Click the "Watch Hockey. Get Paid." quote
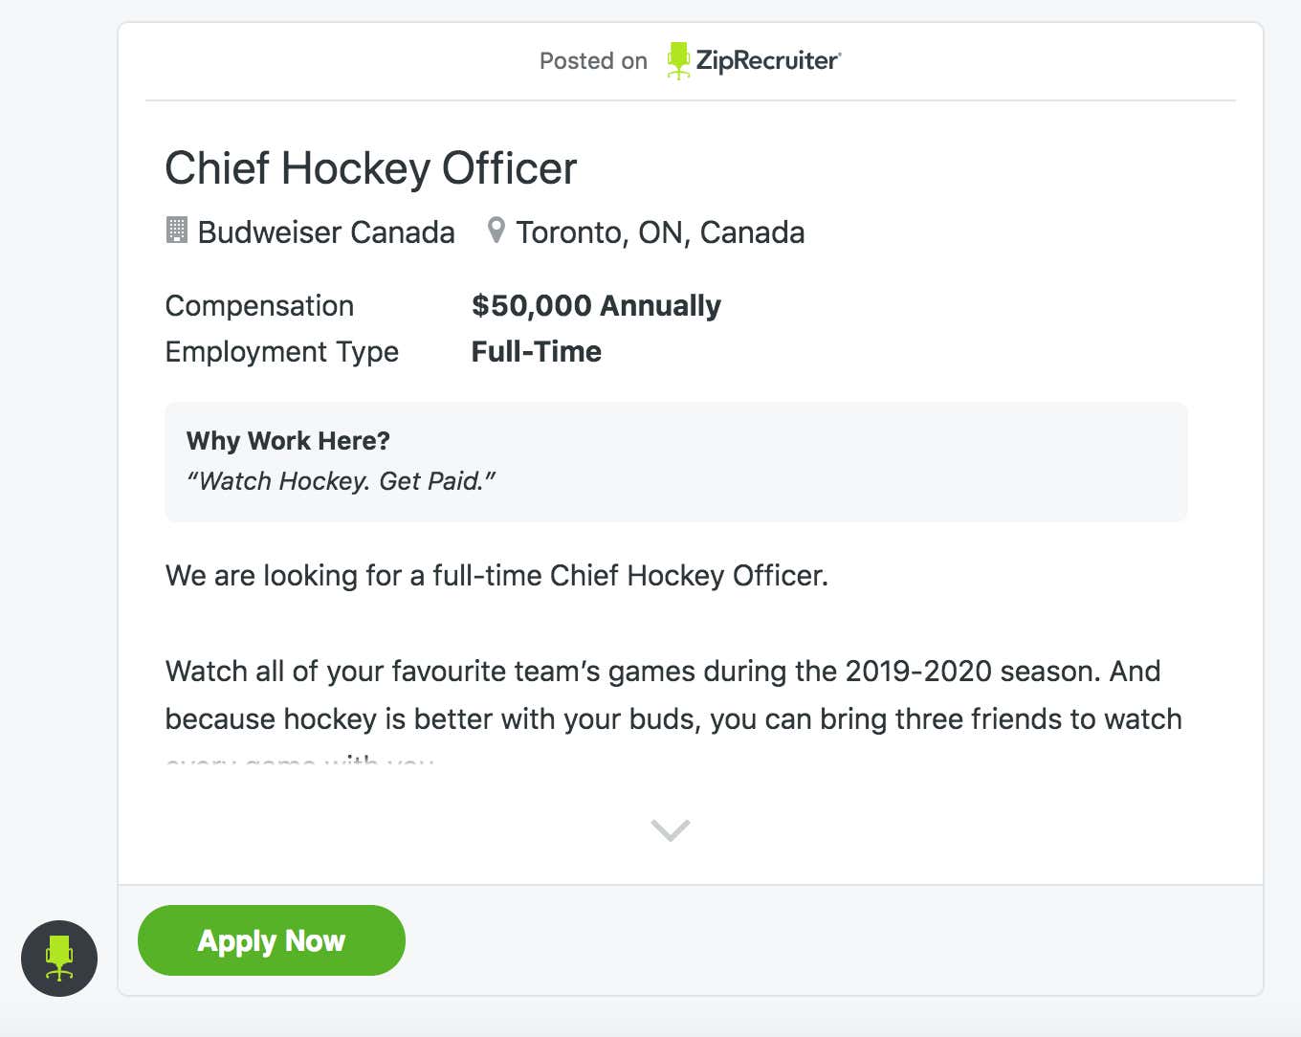 [341, 481]
